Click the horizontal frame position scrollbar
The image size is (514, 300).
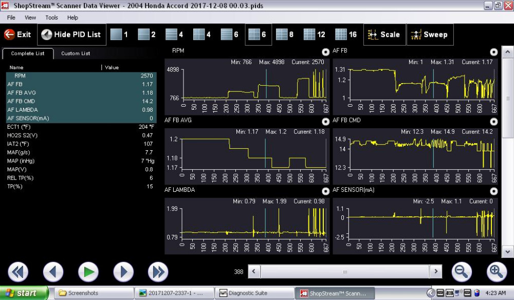pyautogui.click(x=345, y=272)
